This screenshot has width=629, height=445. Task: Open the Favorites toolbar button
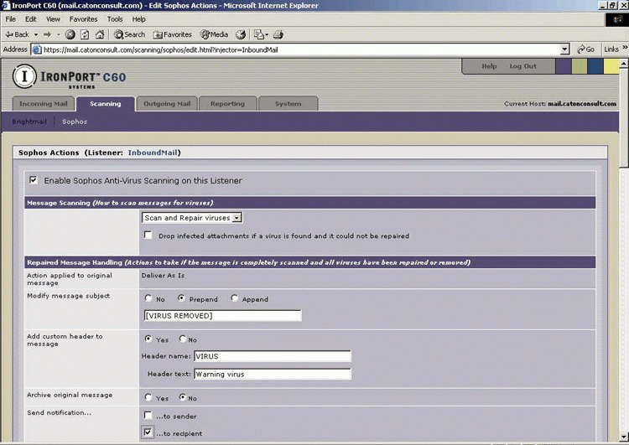(173, 34)
